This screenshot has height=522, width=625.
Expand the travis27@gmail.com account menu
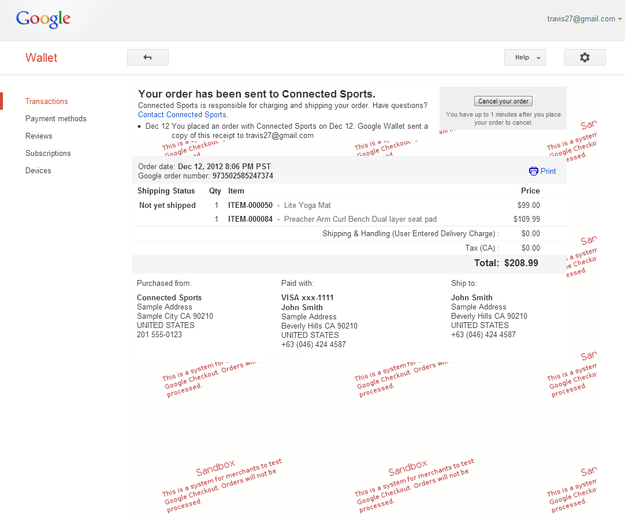(x=585, y=19)
